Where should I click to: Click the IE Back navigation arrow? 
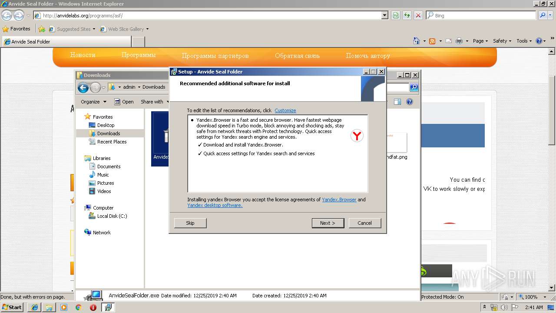click(x=7, y=16)
